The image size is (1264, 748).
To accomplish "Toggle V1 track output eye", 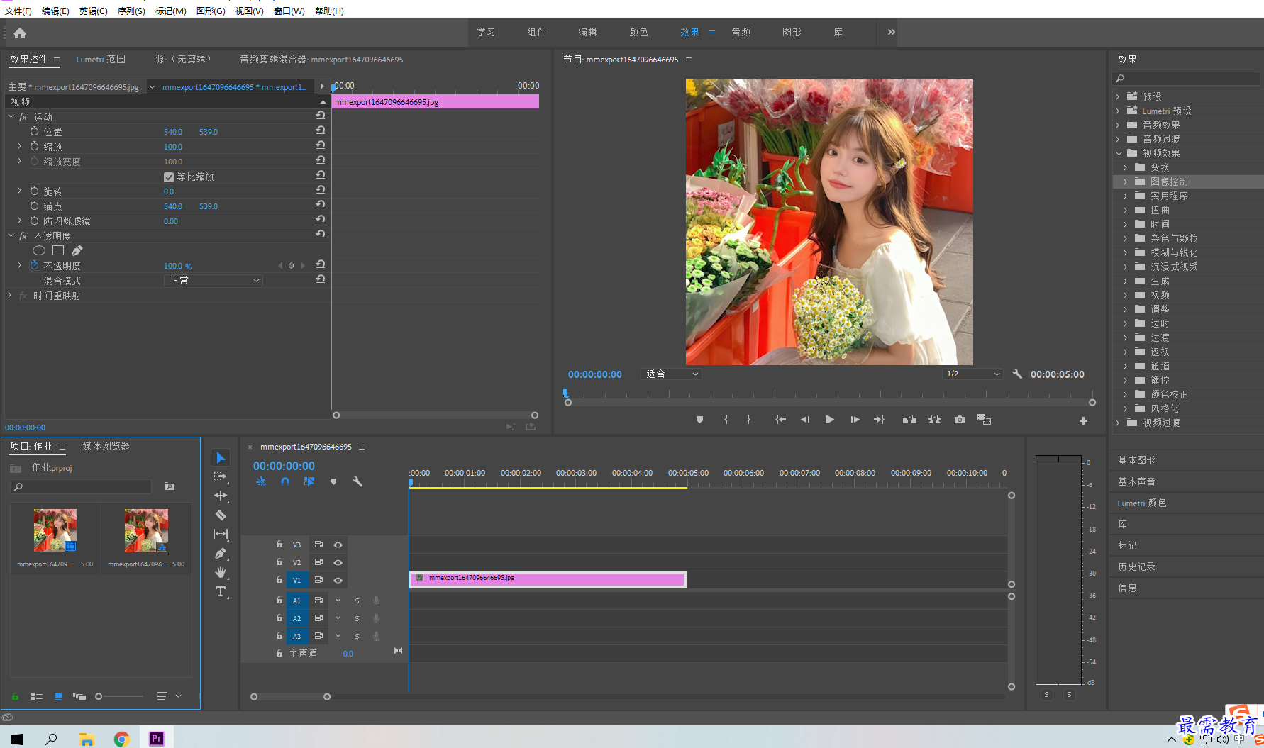I will 338,580.
